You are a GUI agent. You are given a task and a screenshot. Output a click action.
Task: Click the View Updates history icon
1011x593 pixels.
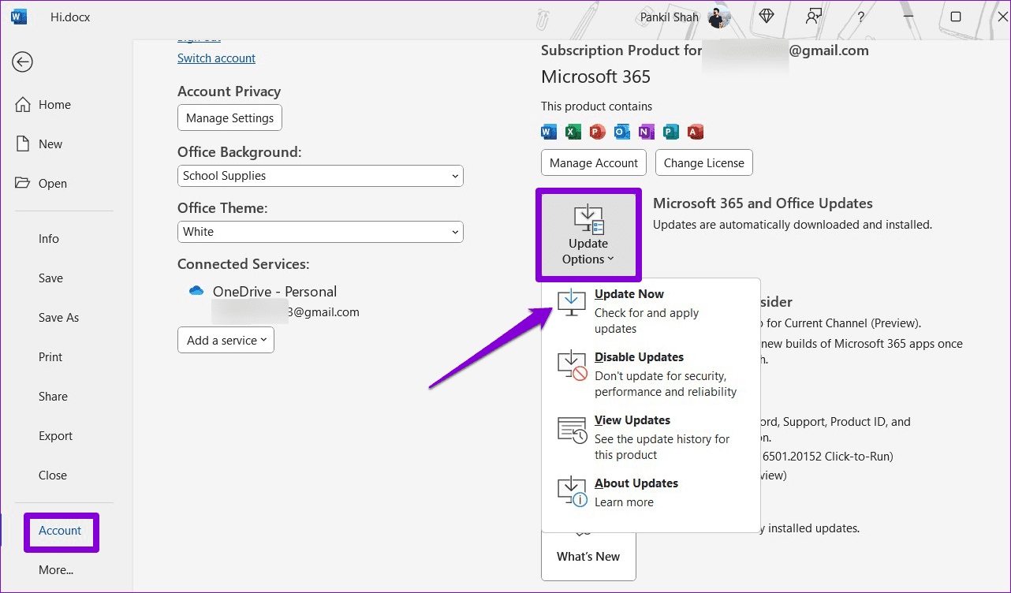pos(572,430)
